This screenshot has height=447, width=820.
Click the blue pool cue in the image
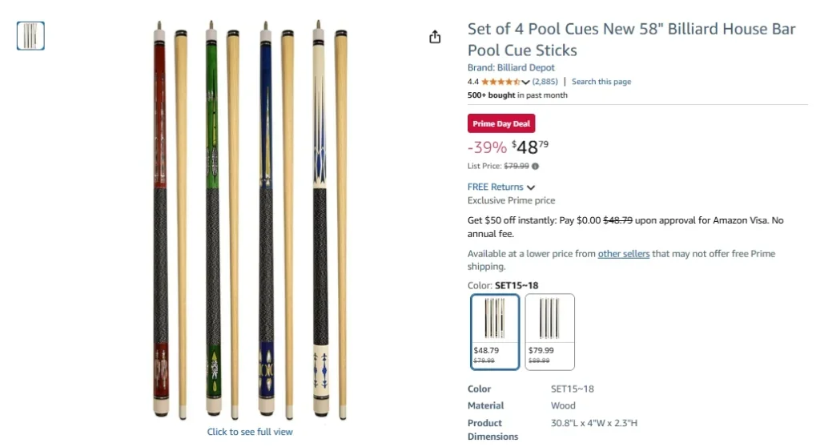265,216
